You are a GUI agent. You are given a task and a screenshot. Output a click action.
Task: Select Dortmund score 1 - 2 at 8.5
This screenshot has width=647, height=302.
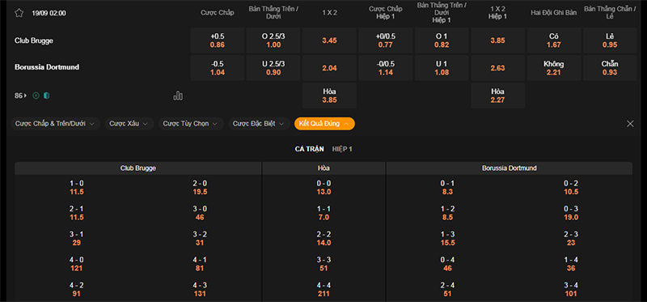click(447, 213)
